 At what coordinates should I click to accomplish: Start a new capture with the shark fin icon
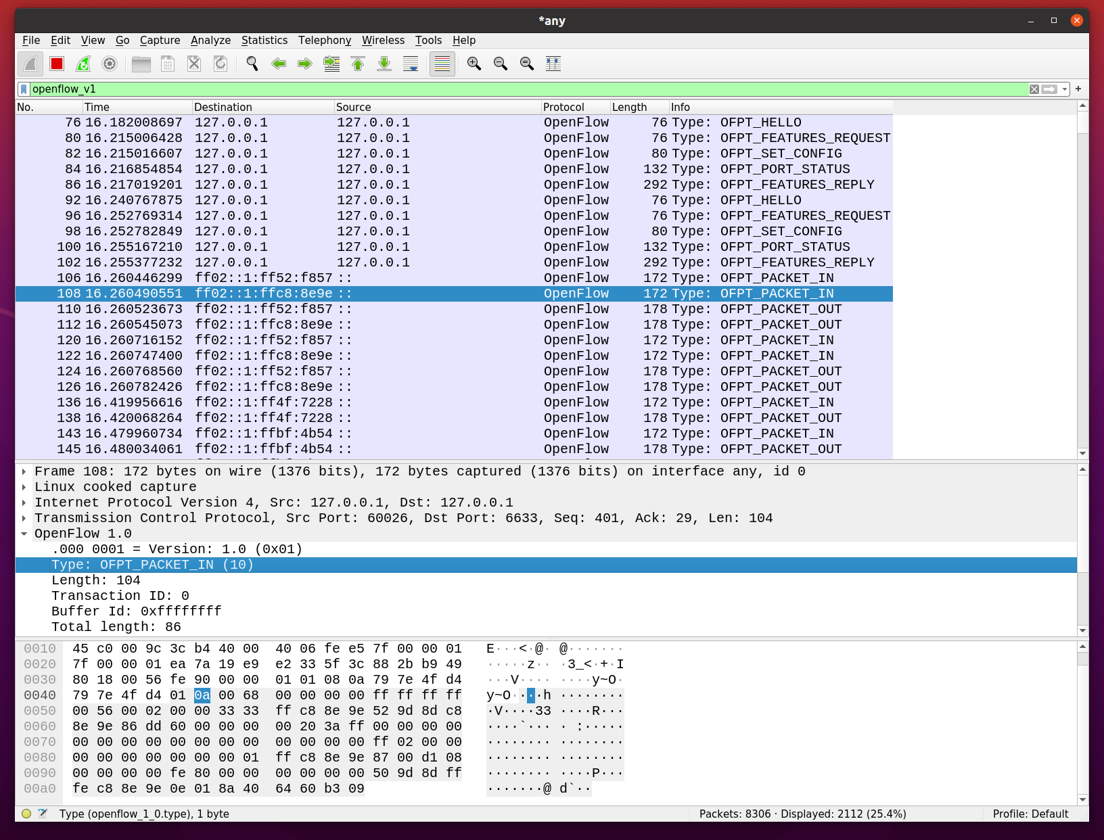pyautogui.click(x=30, y=64)
